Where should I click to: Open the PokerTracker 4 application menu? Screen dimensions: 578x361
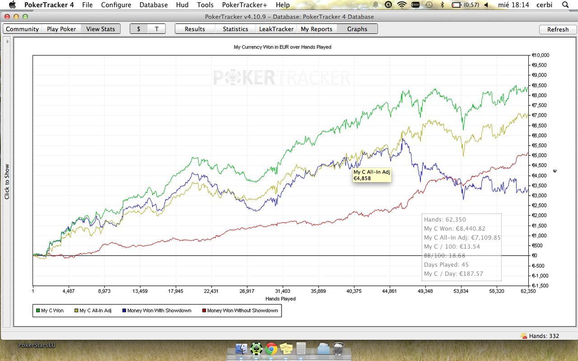[49, 5]
